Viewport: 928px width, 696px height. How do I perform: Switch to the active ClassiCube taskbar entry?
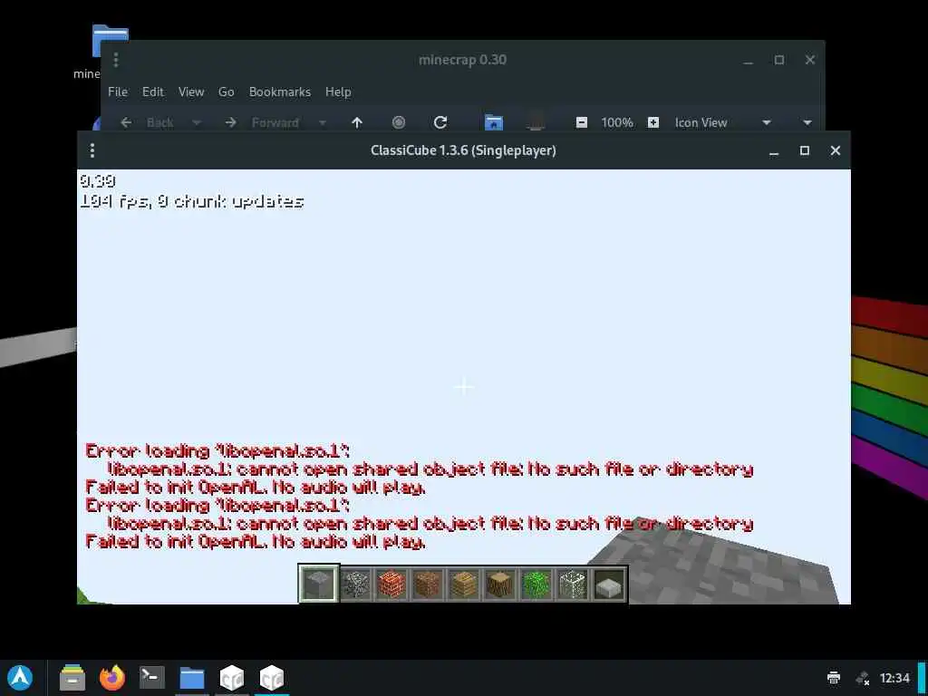click(x=272, y=678)
